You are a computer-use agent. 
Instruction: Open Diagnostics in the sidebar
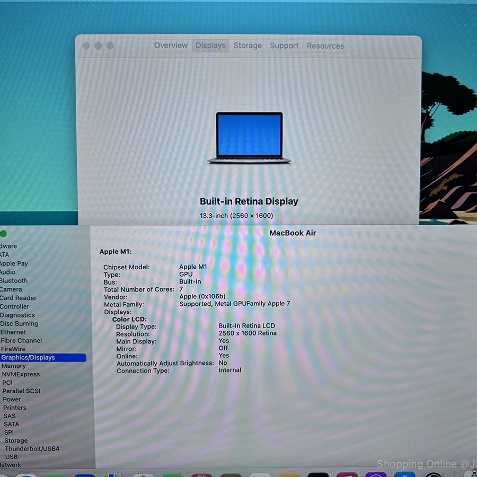(x=17, y=315)
